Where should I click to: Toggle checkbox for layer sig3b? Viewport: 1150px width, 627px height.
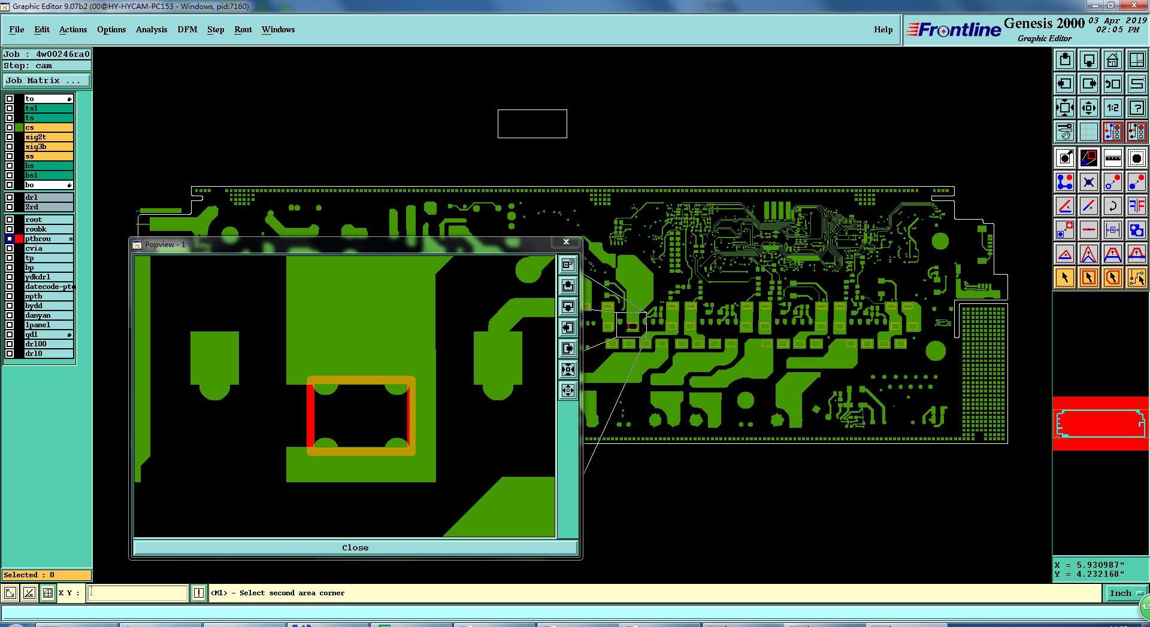(10, 147)
